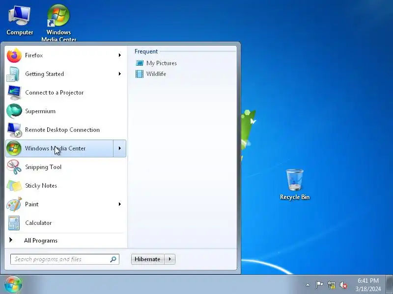The height and width of the screenshot is (294, 393).
Task: Expand All Programs list
Action: 41,241
